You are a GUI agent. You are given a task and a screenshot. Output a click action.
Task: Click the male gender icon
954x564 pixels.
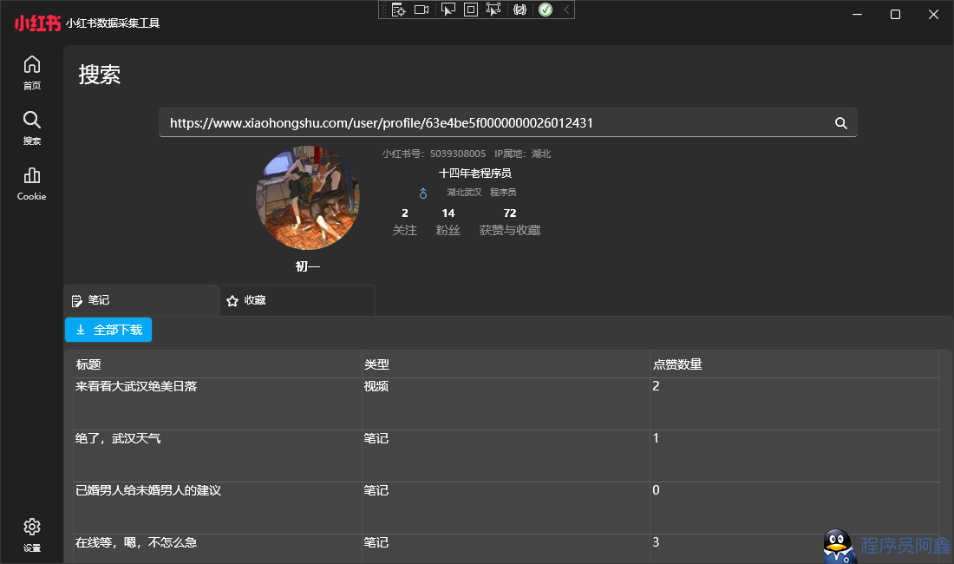[423, 193]
